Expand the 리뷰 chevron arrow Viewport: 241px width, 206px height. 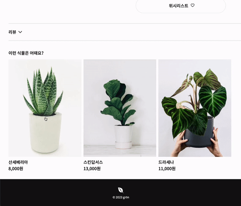(20, 32)
